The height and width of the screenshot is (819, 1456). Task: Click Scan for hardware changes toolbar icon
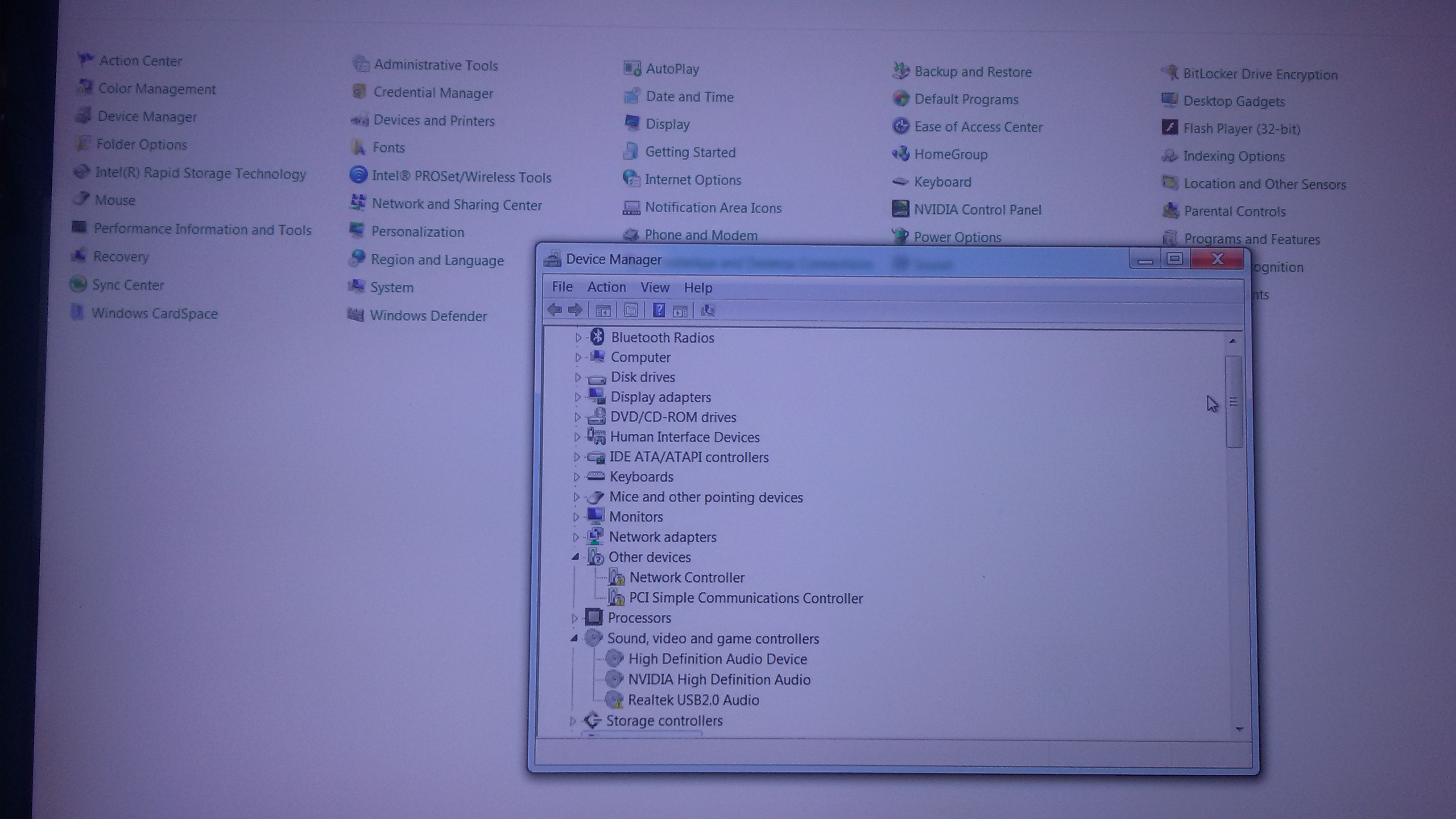coord(707,310)
